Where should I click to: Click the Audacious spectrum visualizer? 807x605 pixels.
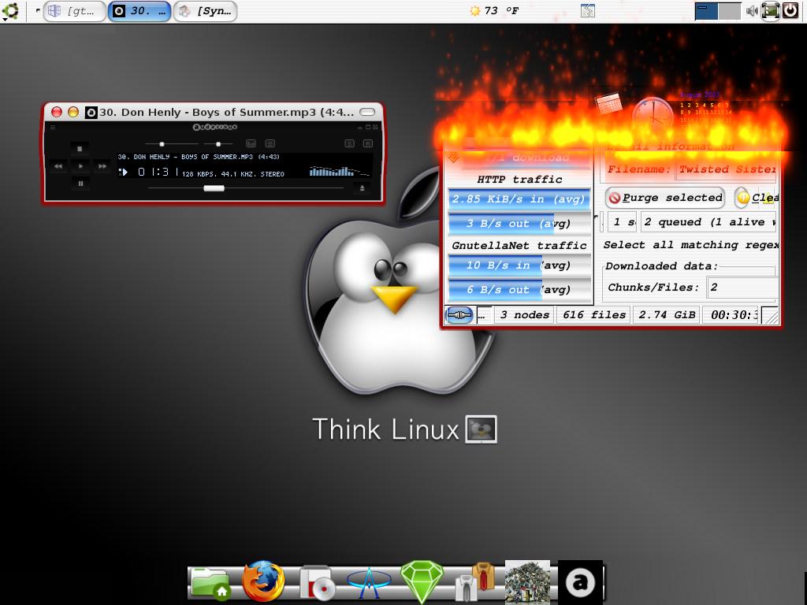(339, 171)
